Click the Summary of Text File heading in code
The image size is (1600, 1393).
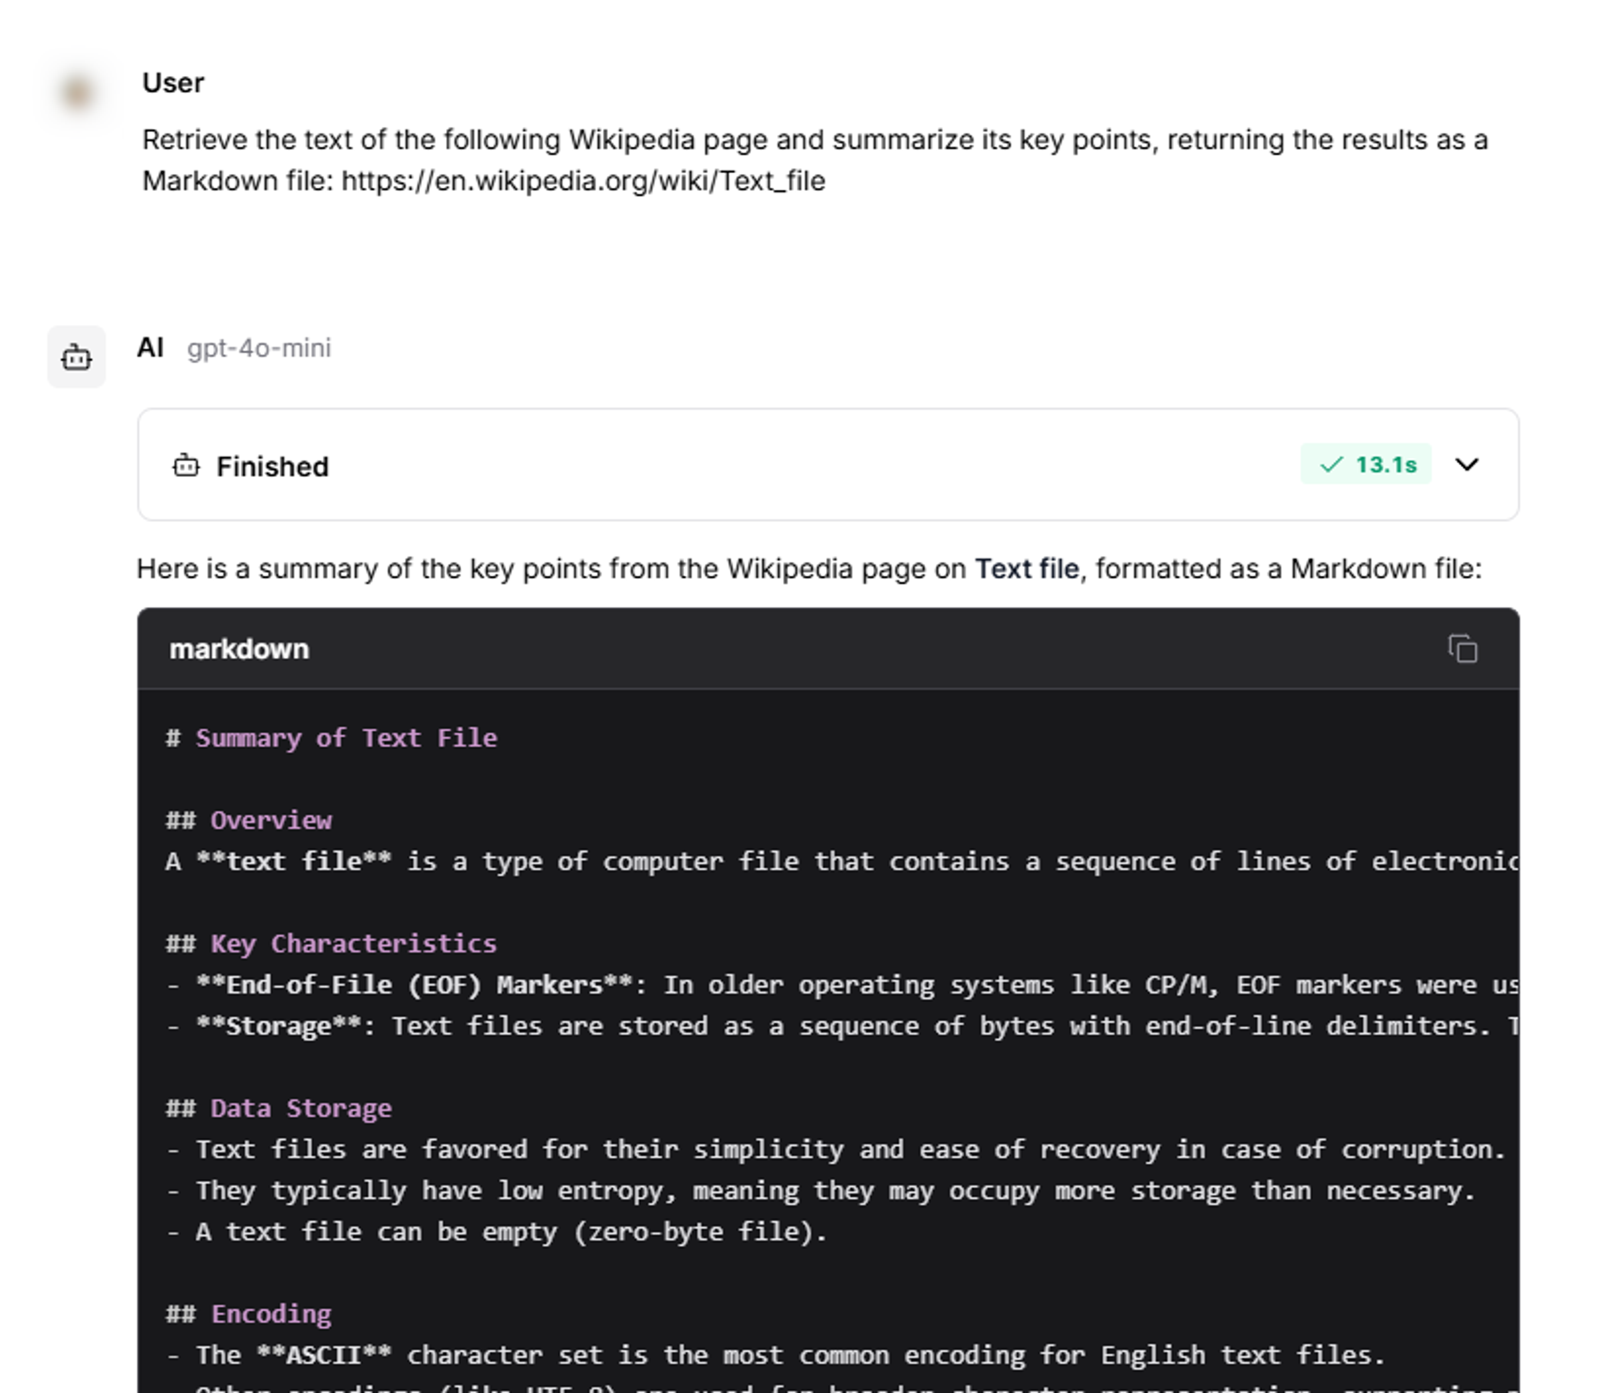pos(331,737)
